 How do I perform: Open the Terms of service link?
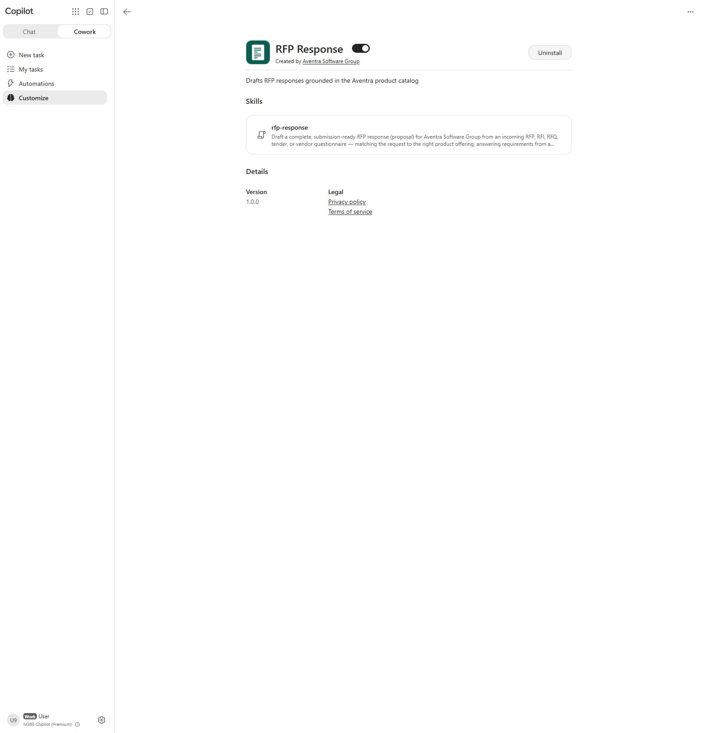tap(350, 212)
